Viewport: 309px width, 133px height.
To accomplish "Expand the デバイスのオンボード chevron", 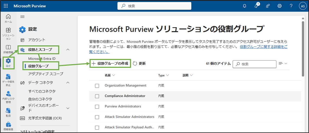I will click(x=68, y=108).
